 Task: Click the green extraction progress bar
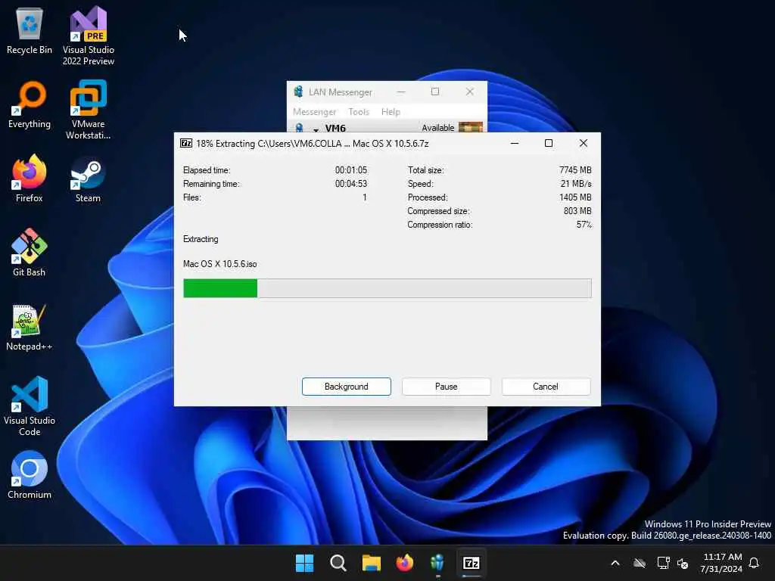[220, 288]
